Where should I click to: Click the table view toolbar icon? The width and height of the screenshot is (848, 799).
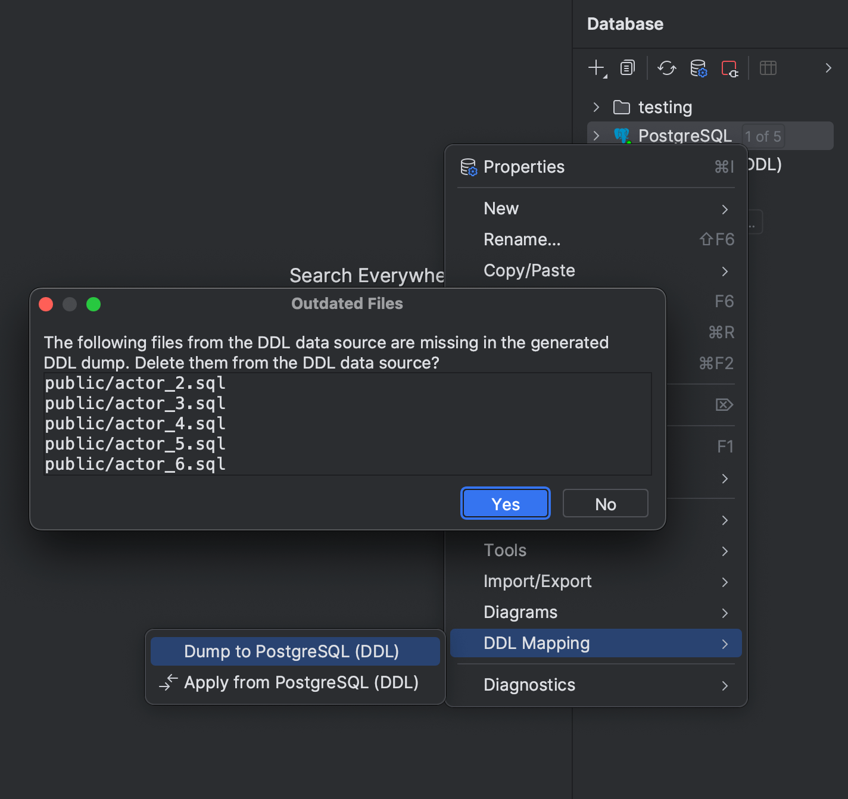[x=768, y=68]
